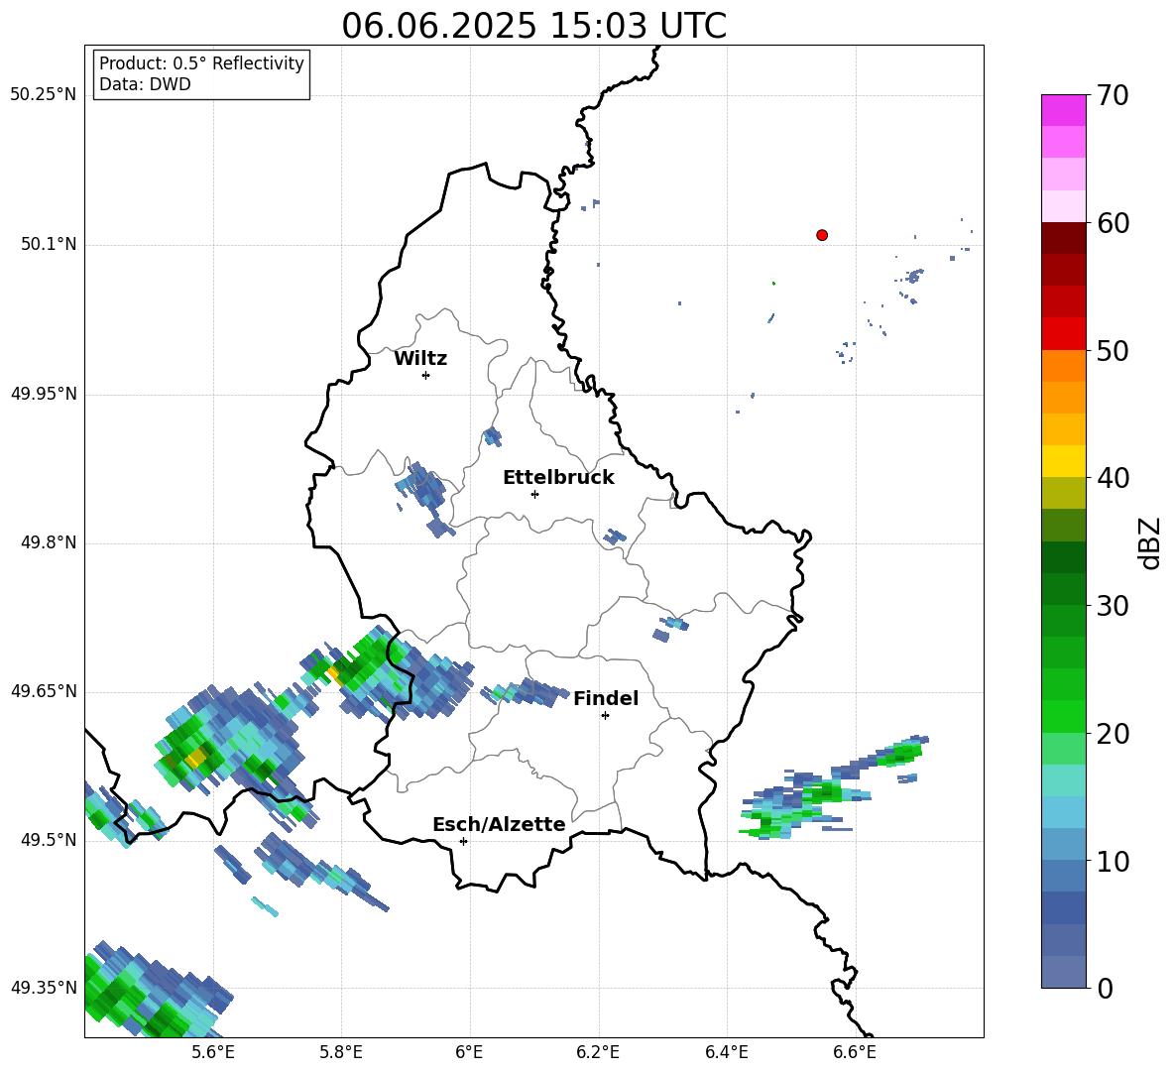Screen dimensions: 1174x1072
Task: Click the Wiltz station cross marker
Action: [426, 375]
